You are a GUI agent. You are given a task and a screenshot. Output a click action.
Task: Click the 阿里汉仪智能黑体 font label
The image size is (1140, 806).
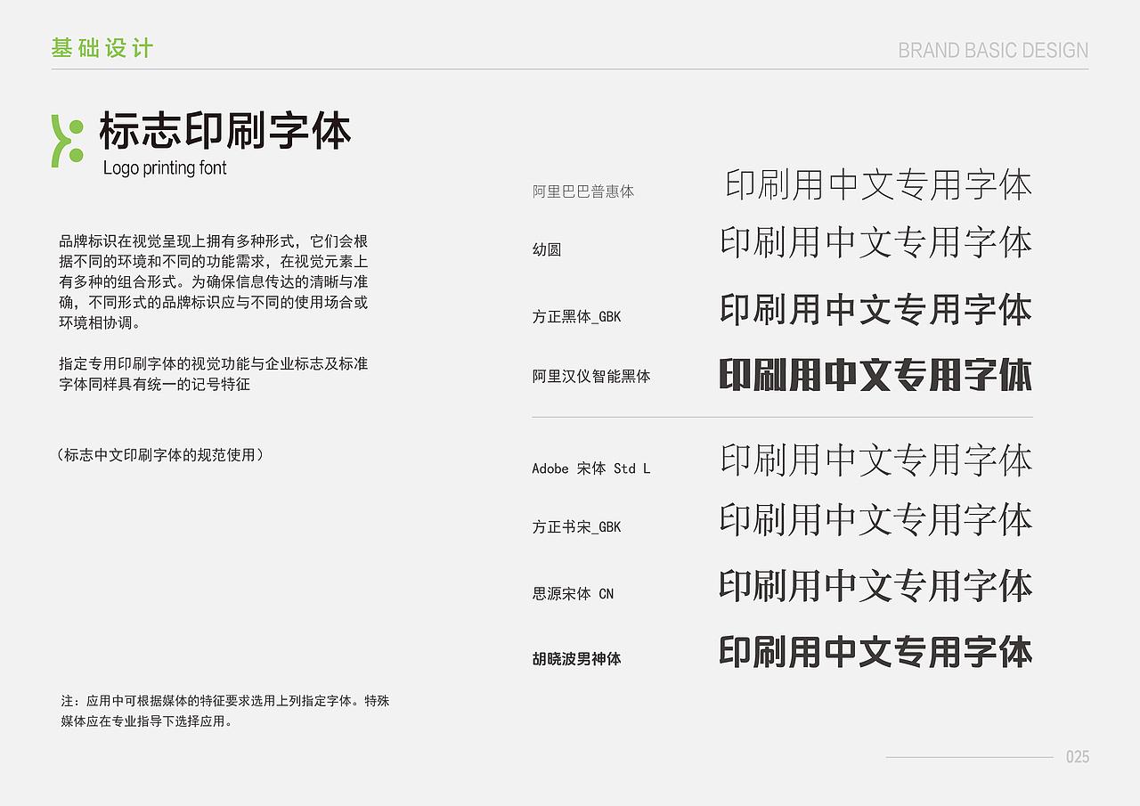pos(591,377)
